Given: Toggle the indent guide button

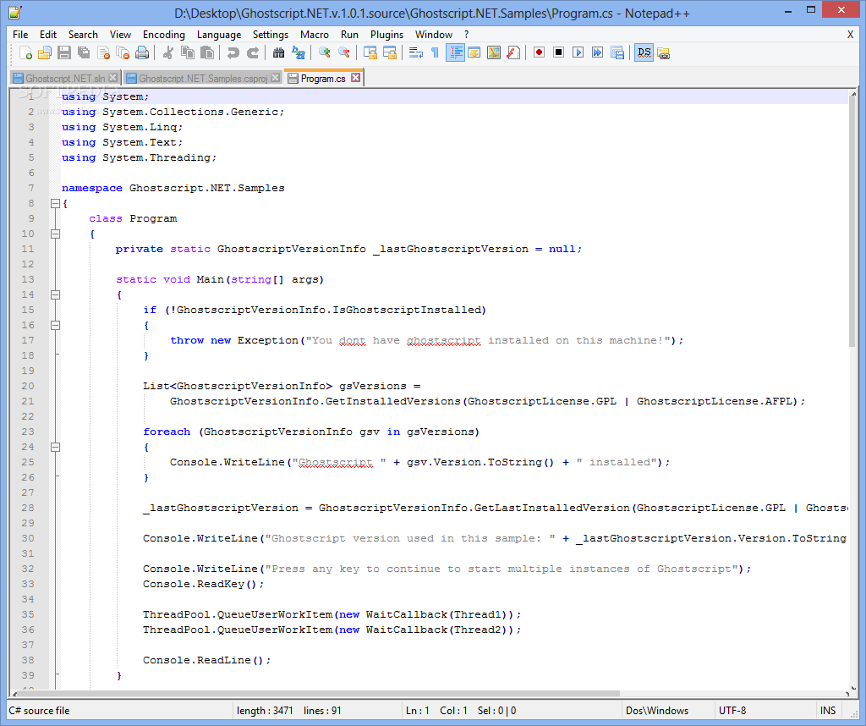Looking at the screenshot, I should point(455,53).
